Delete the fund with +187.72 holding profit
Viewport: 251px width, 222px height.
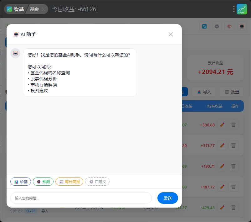[233, 187]
